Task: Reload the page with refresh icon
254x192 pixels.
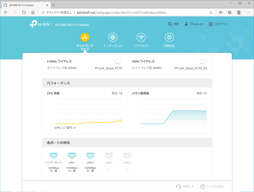Action: tap(24, 12)
